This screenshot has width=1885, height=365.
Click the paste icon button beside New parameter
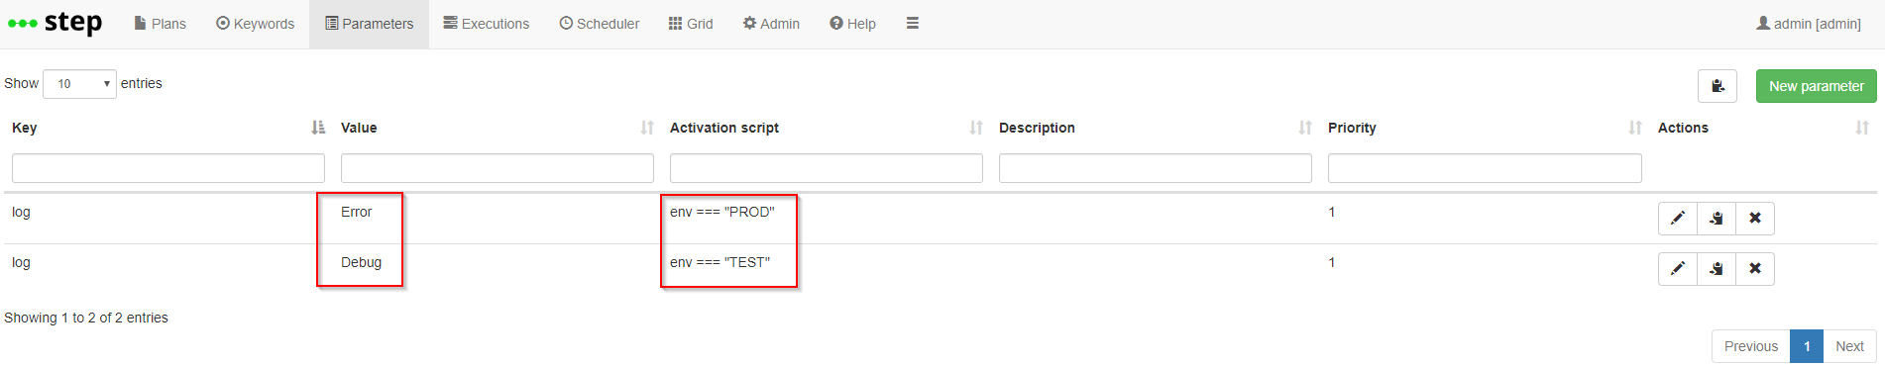pyautogui.click(x=1718, y=86)
